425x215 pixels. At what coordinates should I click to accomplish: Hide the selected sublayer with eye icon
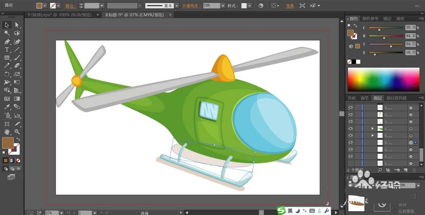tap(351, 142)
